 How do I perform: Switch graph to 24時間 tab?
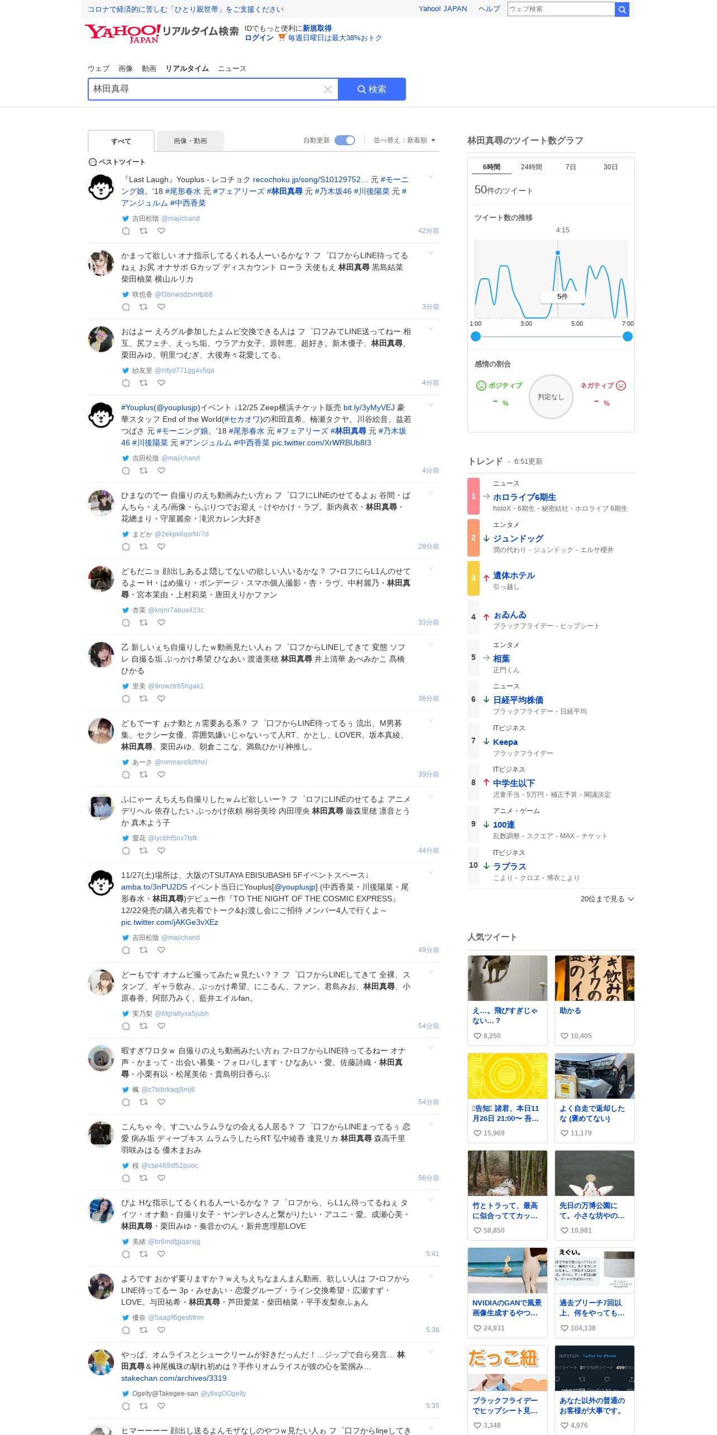pos(532,167)
